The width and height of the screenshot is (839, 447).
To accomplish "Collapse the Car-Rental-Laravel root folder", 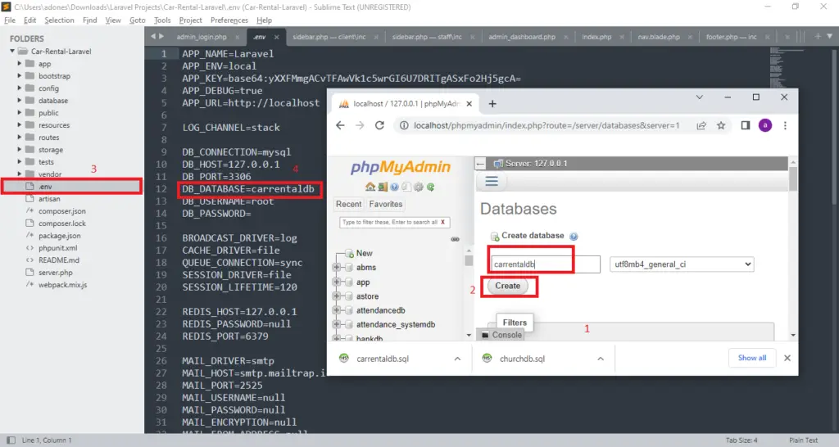I will 12,51.
